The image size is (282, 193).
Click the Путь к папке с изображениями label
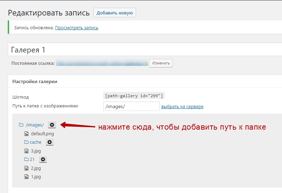[x=45, y=106]
